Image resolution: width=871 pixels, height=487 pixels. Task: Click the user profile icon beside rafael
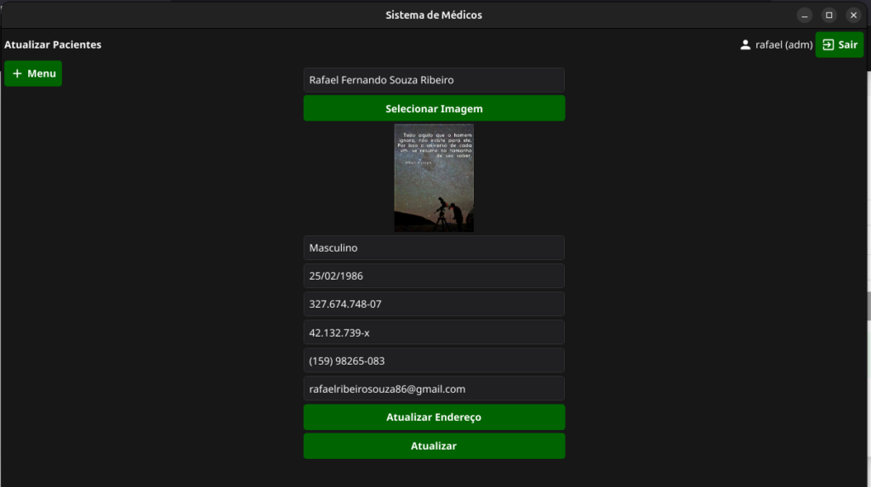(x=746, y=45)
